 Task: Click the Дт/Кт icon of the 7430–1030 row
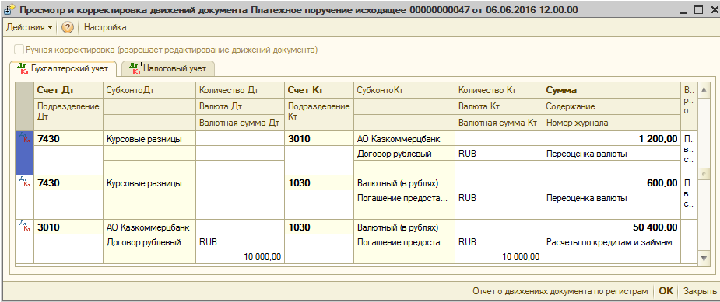click(24, 181)
